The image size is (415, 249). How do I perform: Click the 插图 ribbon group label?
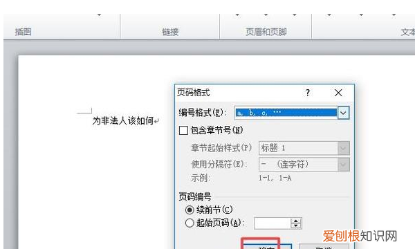click(24, 32)
